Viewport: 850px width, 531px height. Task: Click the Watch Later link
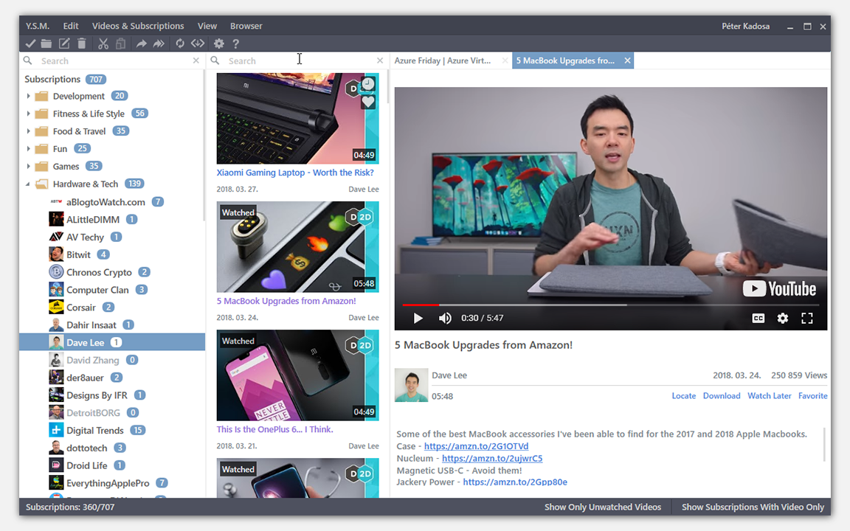pyautogui.click(x=770, y=396)
